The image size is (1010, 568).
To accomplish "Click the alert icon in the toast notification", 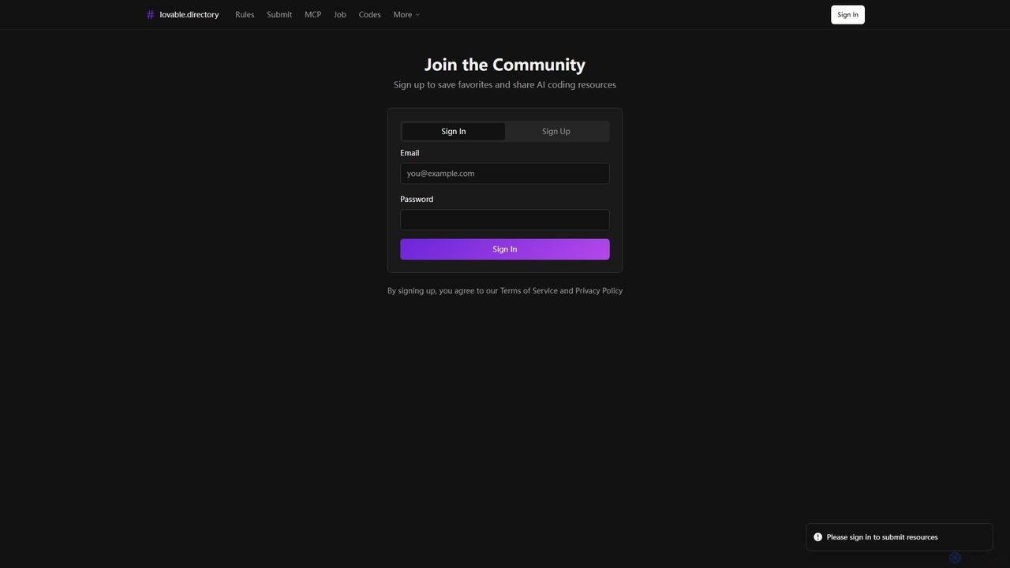I will 818,537.
